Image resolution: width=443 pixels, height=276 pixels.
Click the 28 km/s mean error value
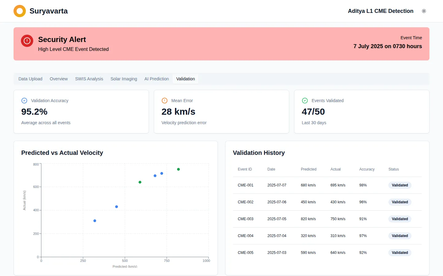(x=178, y=112)
